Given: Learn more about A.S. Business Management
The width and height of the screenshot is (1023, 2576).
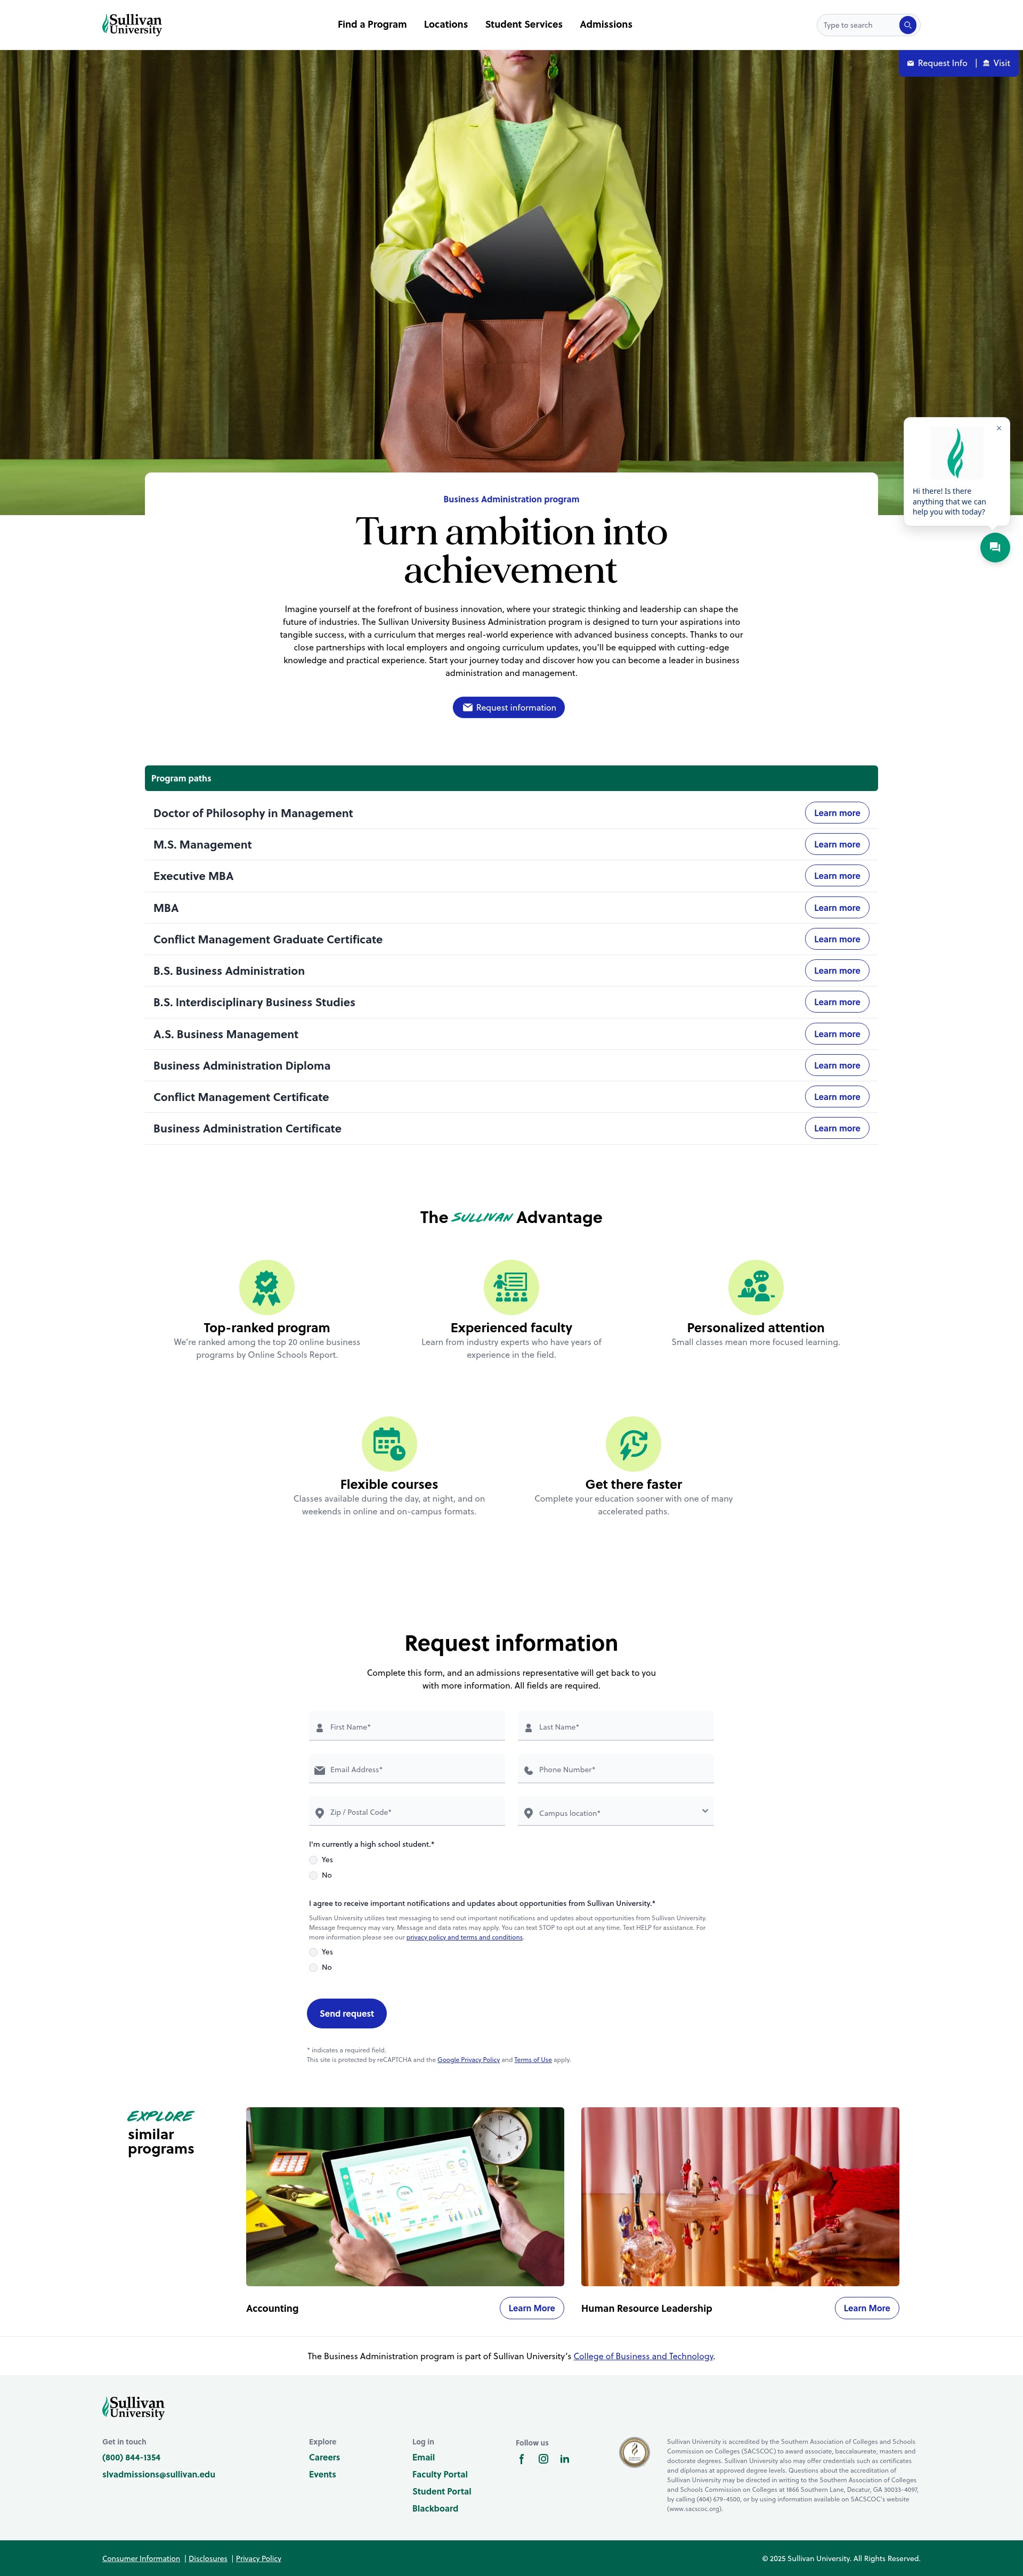Looking at the screenshot, I should point(837,1034).
